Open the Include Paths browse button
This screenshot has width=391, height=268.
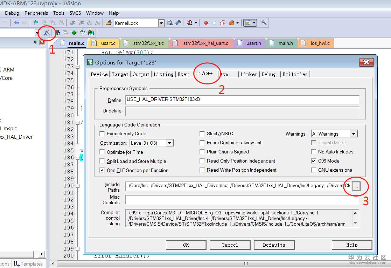(x=356, y=186)
